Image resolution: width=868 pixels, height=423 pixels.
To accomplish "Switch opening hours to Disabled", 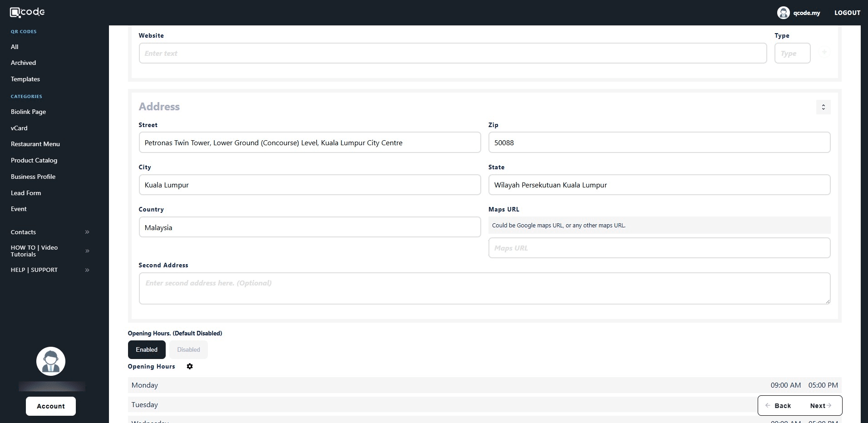I will point(188,349).
